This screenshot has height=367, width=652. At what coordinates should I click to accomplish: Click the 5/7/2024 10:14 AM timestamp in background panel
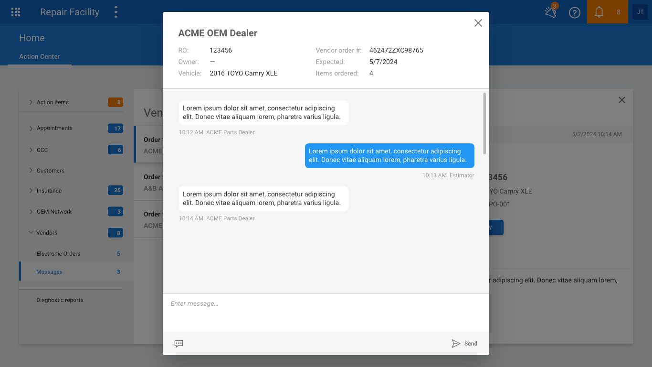597,134
